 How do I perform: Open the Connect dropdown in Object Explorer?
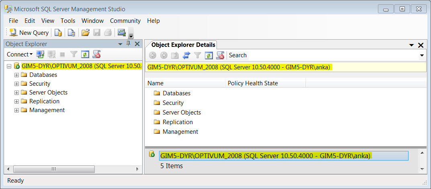tap(20, 54)
